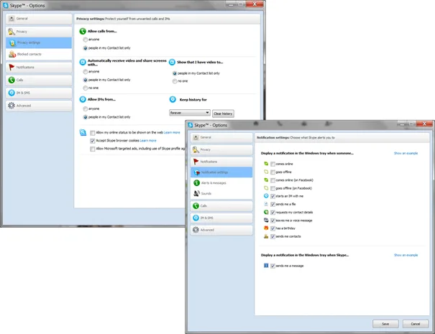The width and height of the screenshot is (435, 334).
Task: Open the 'forever' keep history dropdown
Action: pos(190,113)
